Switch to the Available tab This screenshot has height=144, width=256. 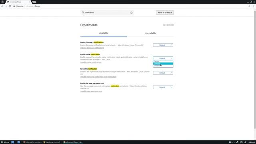(x=104, y=33)
